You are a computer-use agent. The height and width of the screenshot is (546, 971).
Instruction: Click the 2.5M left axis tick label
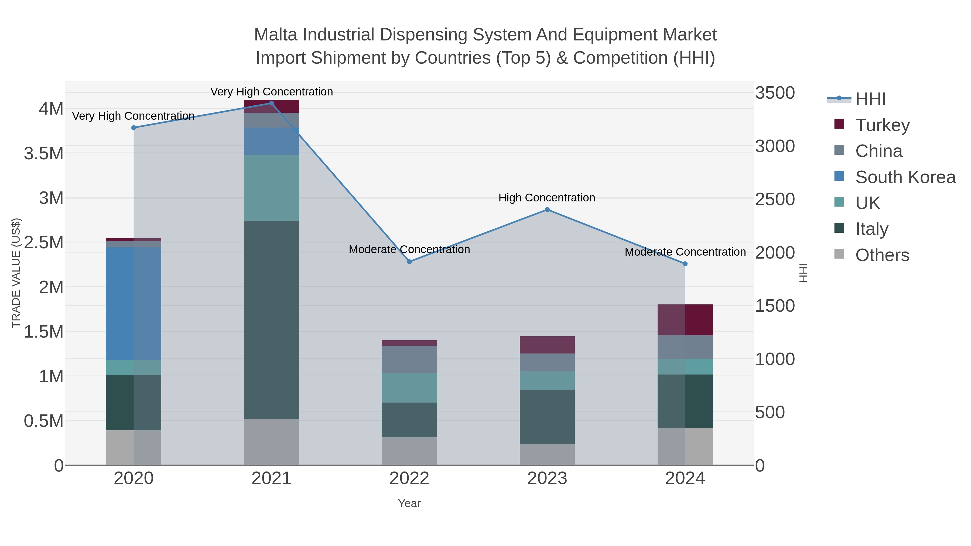coord(44,242)
